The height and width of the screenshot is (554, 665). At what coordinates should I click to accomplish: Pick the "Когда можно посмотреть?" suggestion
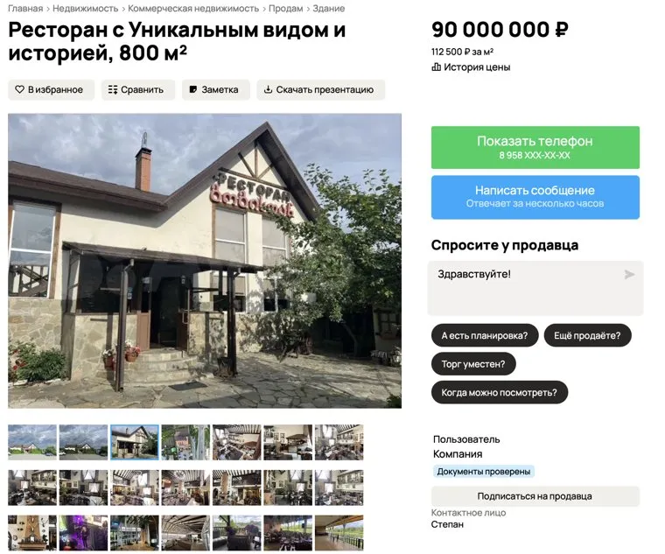[499, 392]
